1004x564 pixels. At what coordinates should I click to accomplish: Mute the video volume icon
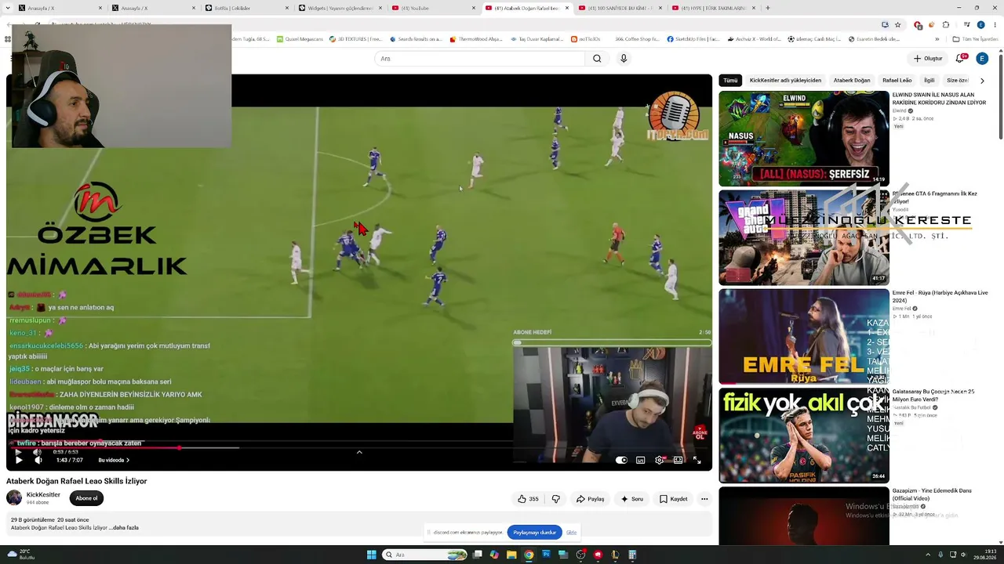(x=38, y=460)
